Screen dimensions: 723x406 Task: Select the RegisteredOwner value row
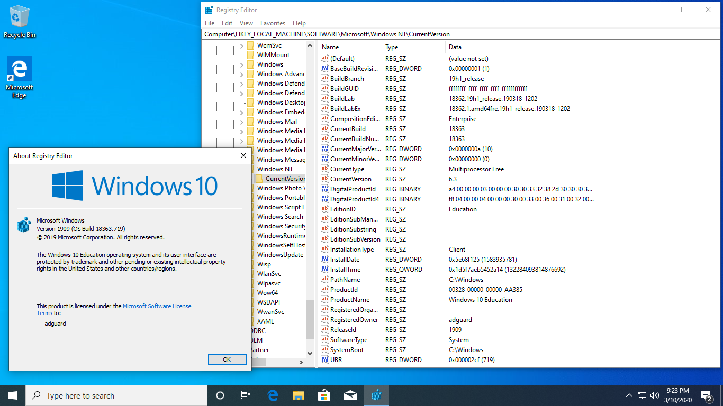pyautogui.click(x=459, y=320)
